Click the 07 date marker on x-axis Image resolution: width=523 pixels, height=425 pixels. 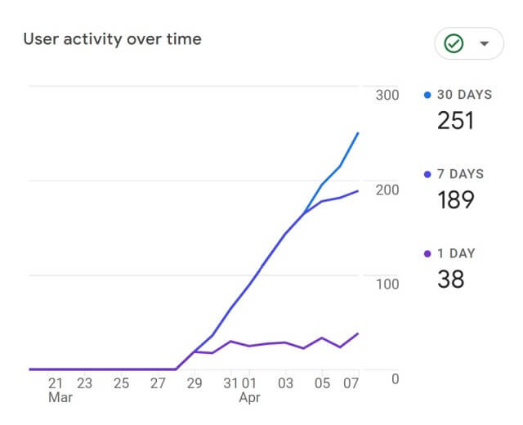(x=351, y=383)
